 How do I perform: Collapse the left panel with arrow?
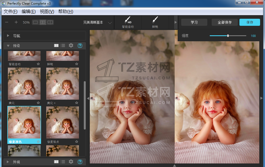tap(88, 98)
